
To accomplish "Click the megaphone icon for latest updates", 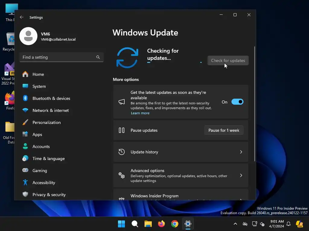I will click(122, 102).
